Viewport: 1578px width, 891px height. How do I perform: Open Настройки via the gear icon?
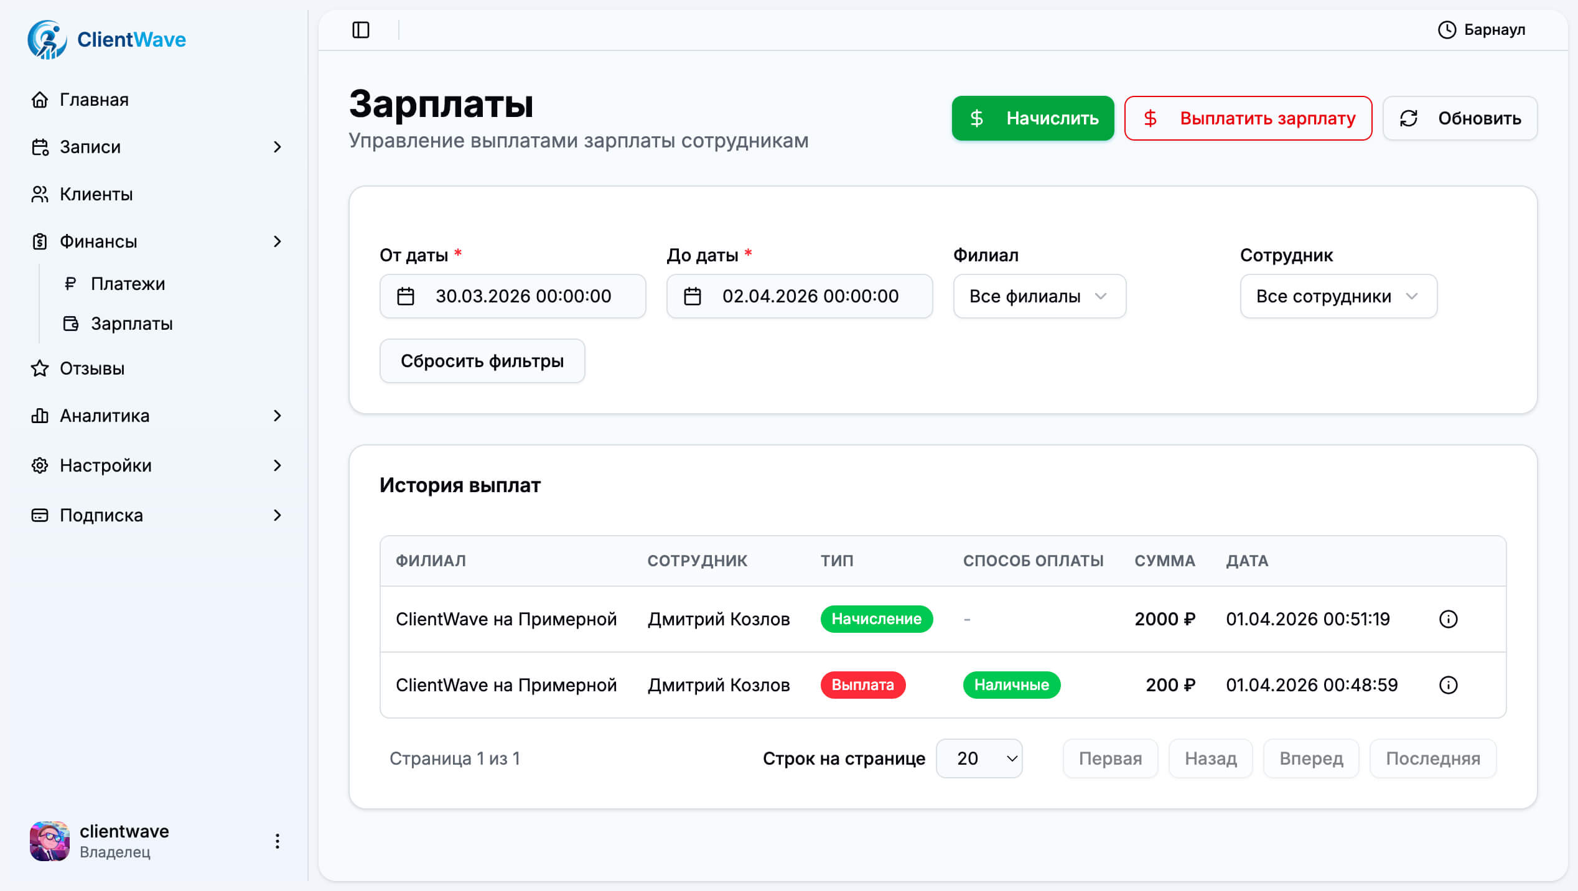(x=40, y=465)
